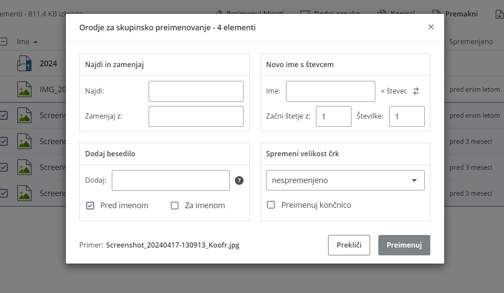Click the example filename Screenshot_20240417-130913_Koofr.jpg
Screen dimensions: 504x293
click(172, 245)
